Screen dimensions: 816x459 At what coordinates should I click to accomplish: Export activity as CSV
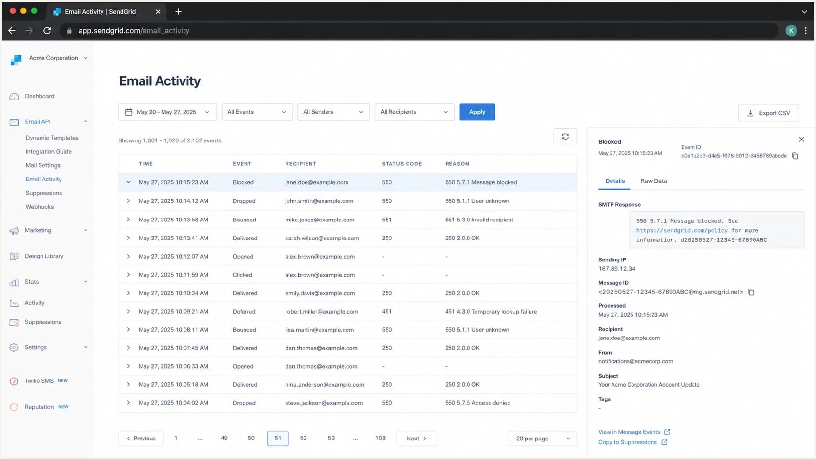[769, 113]
